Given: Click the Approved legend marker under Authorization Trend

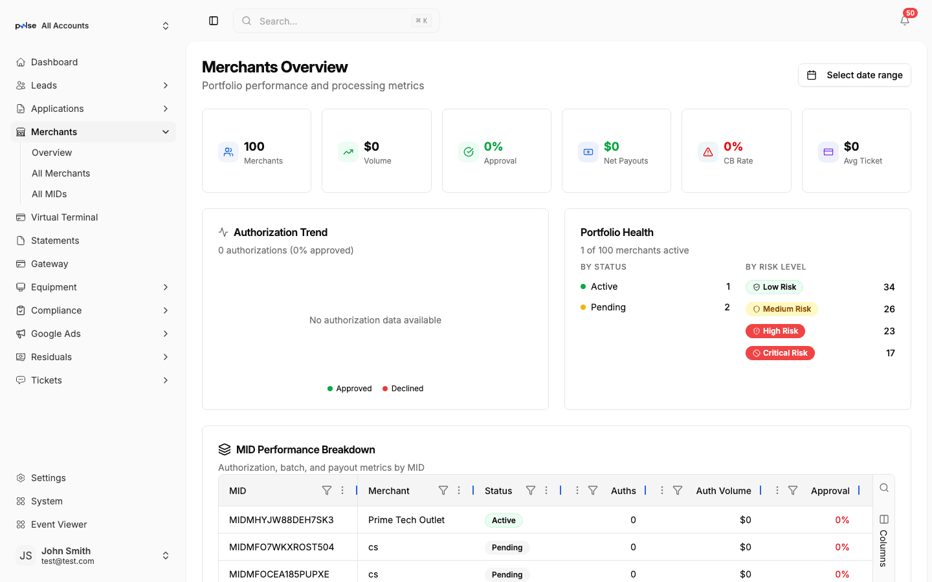Looking at the screenshot, I should (330, 388).
